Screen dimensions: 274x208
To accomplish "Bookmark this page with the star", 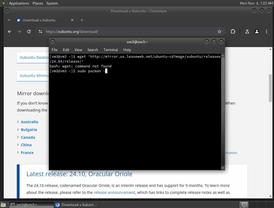I will [x=219, y=32].
